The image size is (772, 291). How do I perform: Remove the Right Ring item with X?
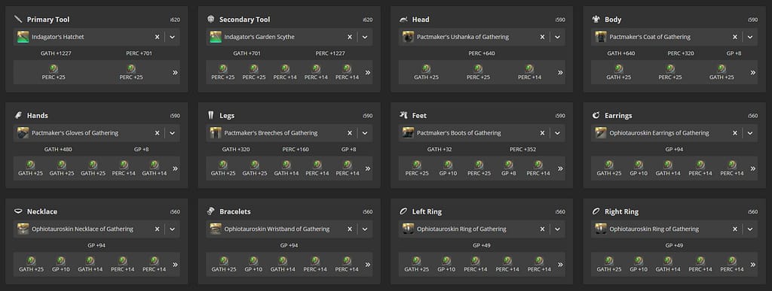(x=734, y=229)
